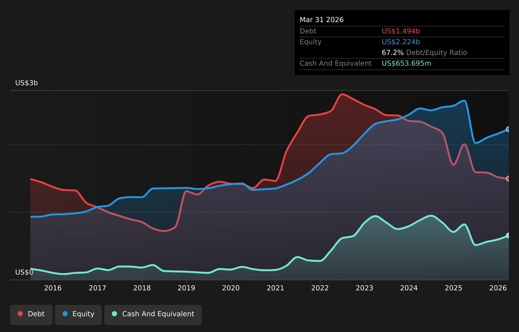
Task: Click the 2021 x-axis label
Action: pos(276,288)
